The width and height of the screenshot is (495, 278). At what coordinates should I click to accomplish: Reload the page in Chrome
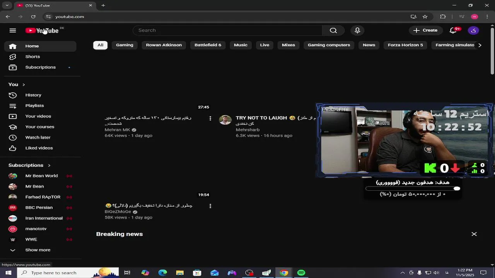point(33,17)
